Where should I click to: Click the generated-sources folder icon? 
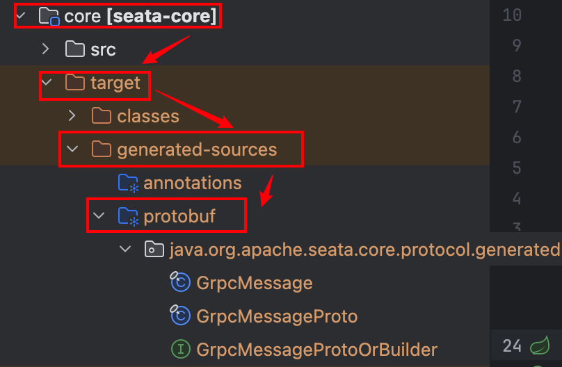click(x=102, y=149)
